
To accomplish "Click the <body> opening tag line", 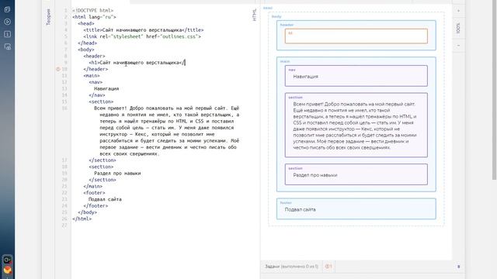I will [86, 50].
